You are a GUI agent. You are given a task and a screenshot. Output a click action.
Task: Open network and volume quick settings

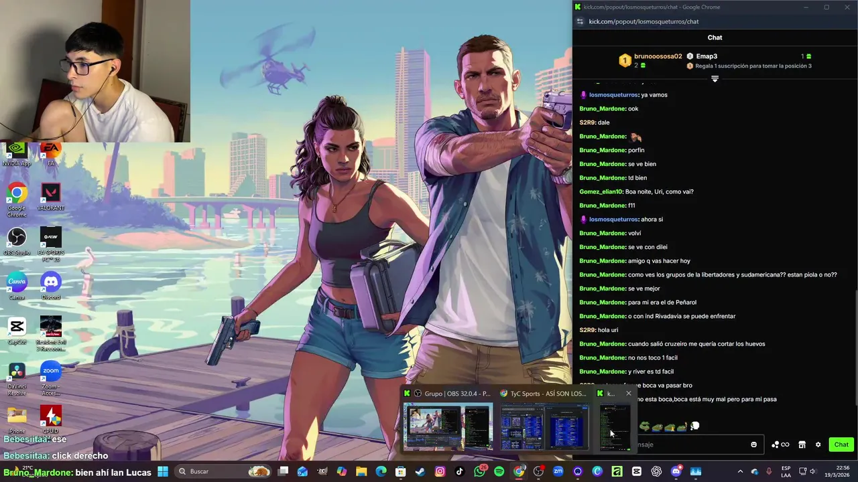pos(809,471)
